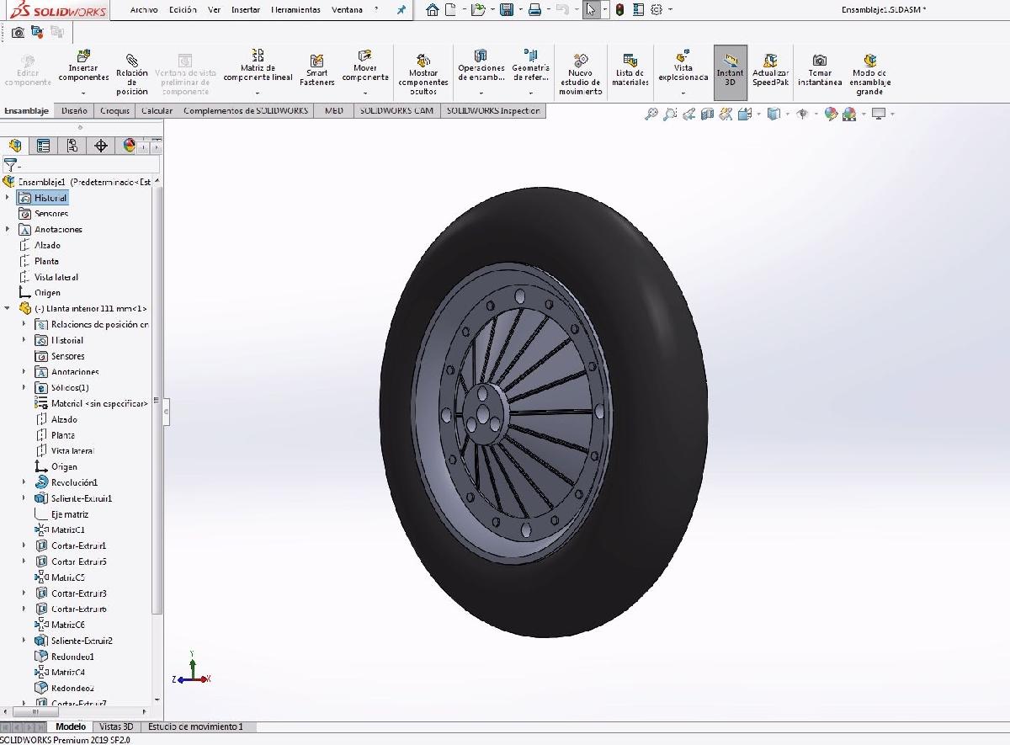1010x745 pixels.
Task: Click the Edit Appearance color sphere icon
Action: [831, 114]
